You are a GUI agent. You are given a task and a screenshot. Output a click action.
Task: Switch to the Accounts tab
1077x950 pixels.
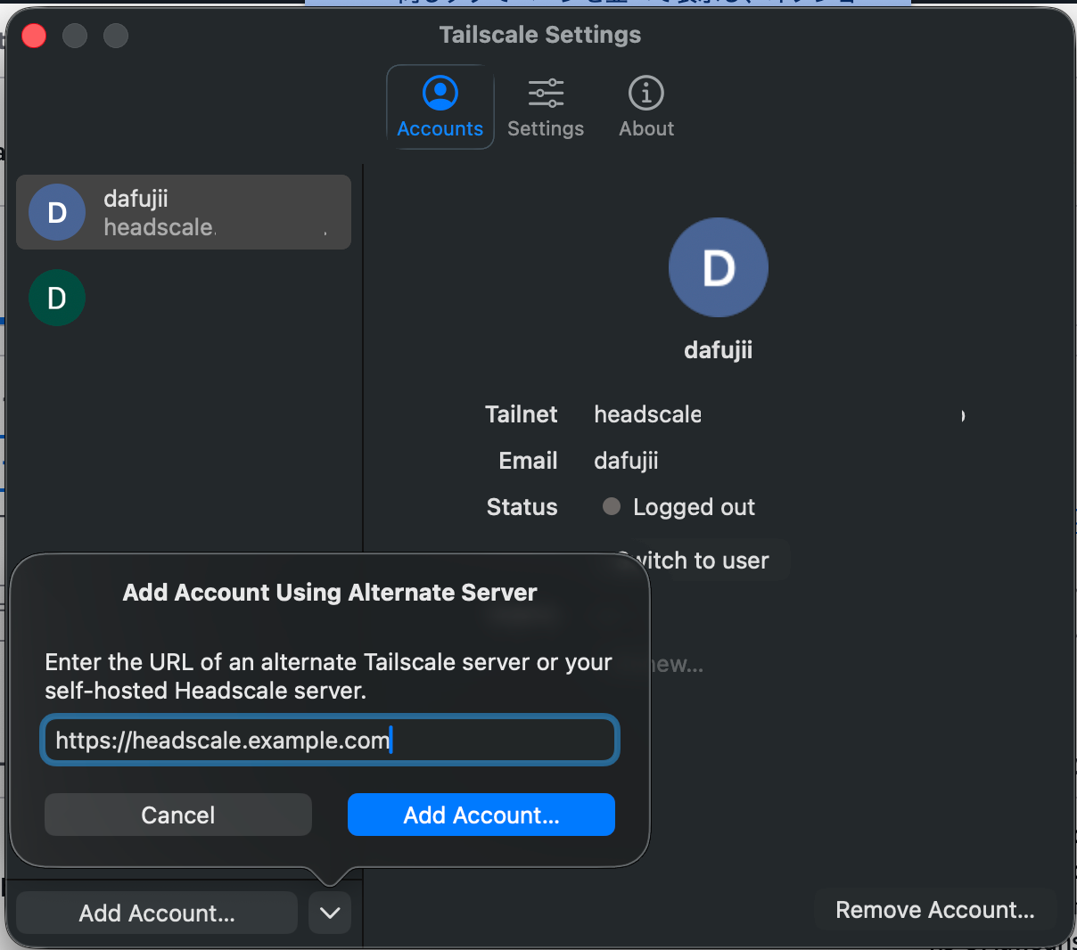pos(440,107)
